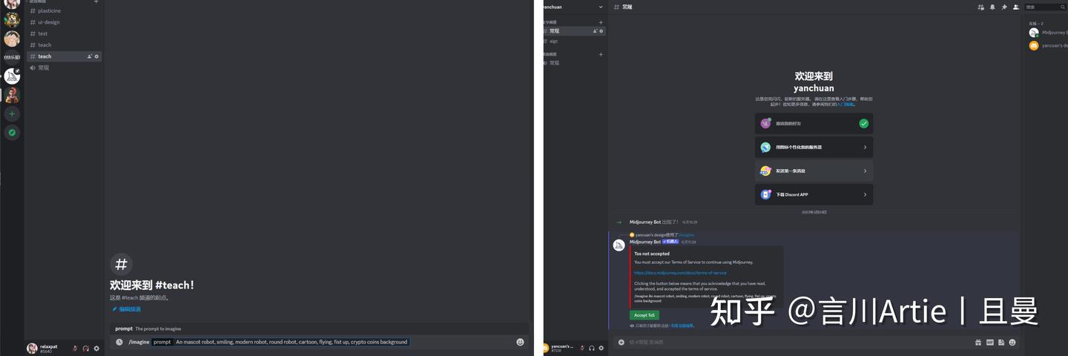Select the 快乐星 text server icon
The image size is (1068, 356).
(12, 57)
